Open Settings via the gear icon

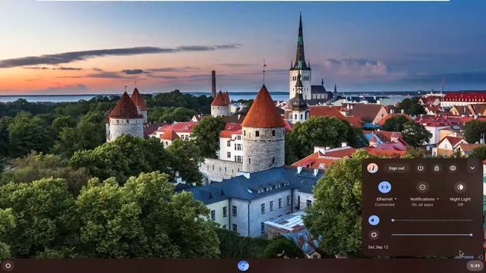[453, 168]
